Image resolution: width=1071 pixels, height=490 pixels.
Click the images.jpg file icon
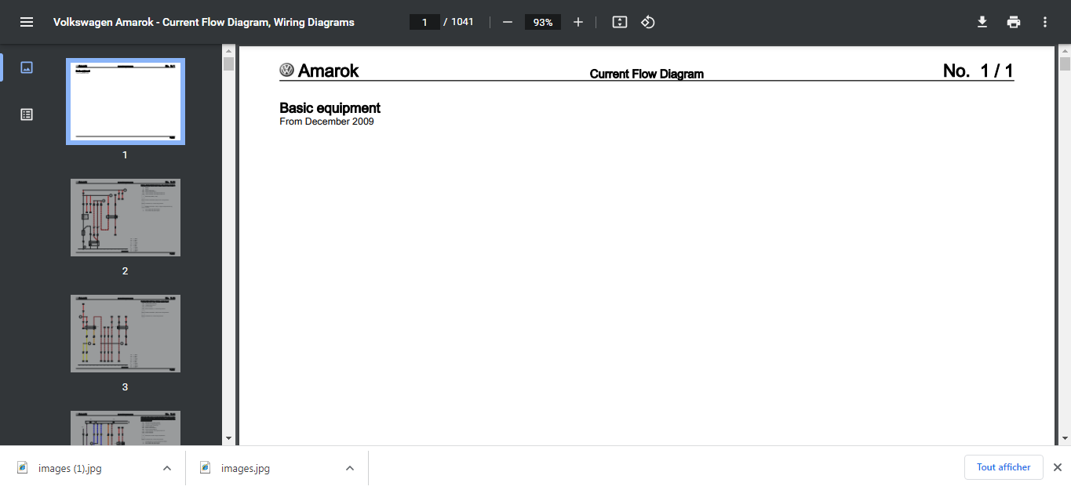[x=206, y=467]
